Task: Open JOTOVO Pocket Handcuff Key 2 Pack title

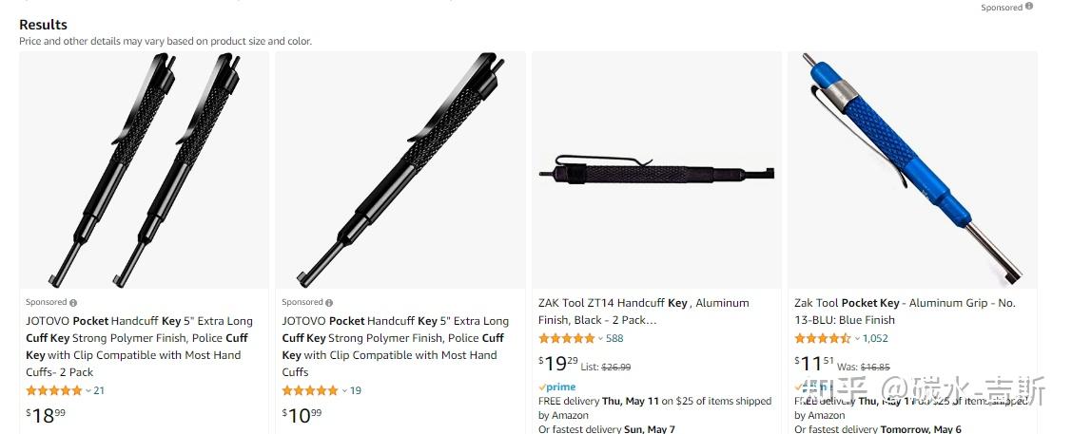Action: coord(139,347)
